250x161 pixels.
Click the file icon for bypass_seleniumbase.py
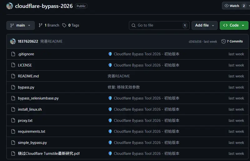(x=13, y=98)
